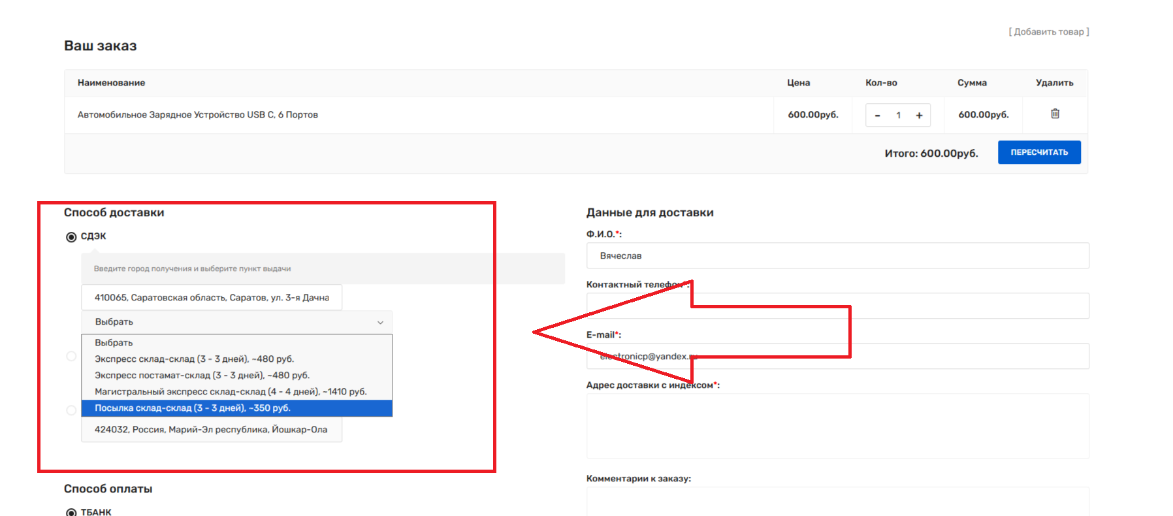Select the ТБАНК payment radio button
Viewport: 1173px width, 516px height.
tap(71, 512)
